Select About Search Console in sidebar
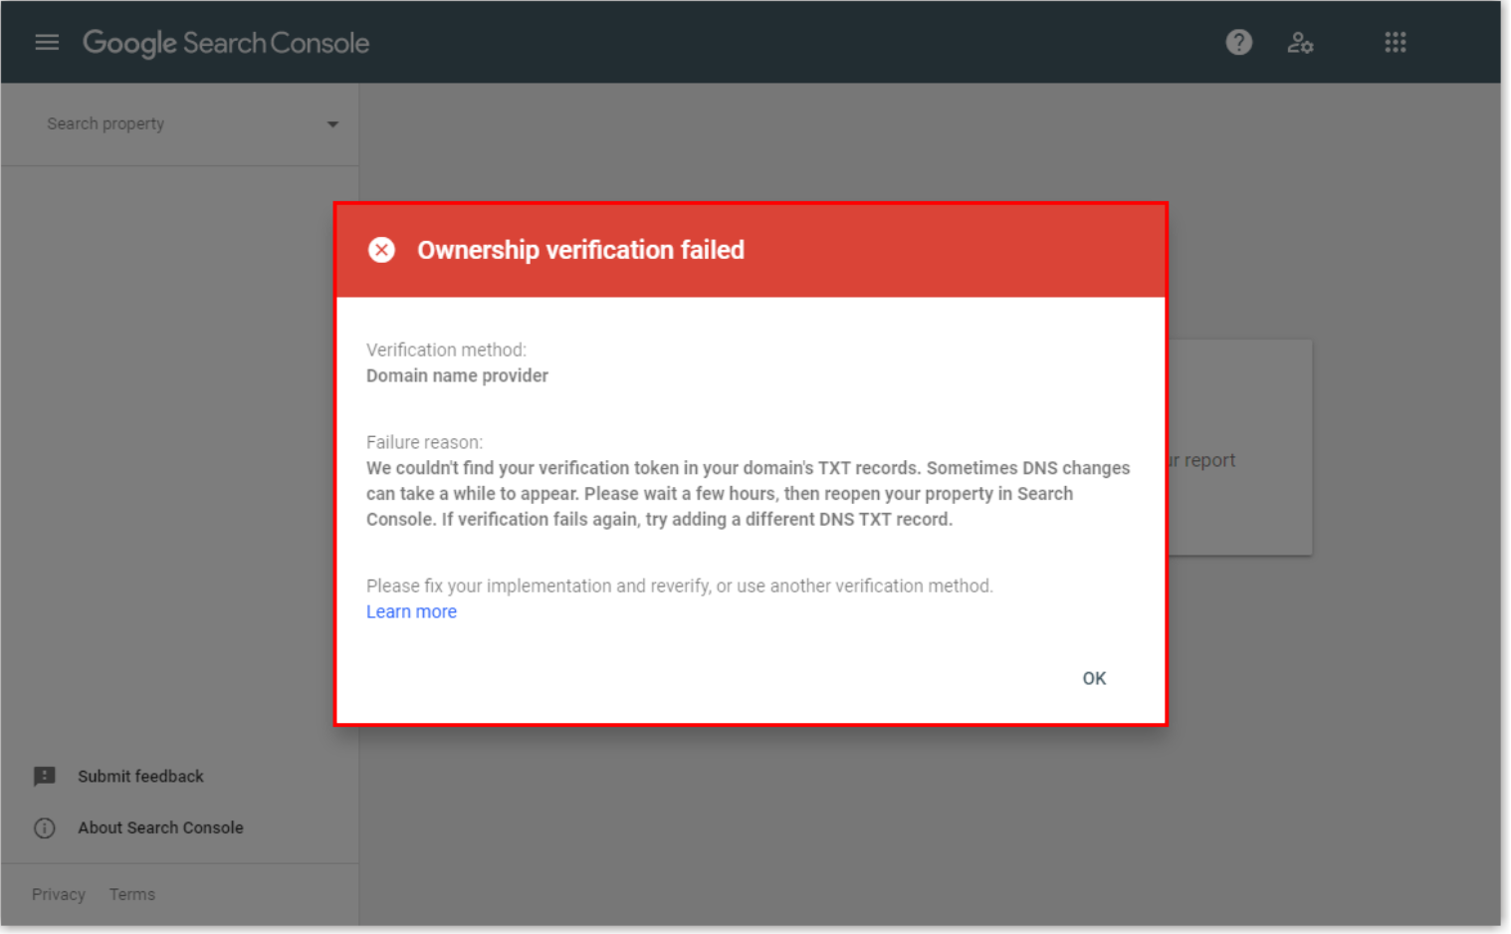This screenshot has width=1511, height=934. click(x=160, y=827)
